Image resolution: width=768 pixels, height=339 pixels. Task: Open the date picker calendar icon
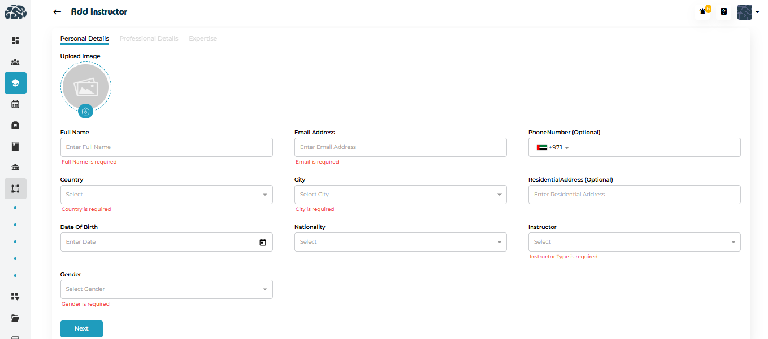click(x=263, y=242)
